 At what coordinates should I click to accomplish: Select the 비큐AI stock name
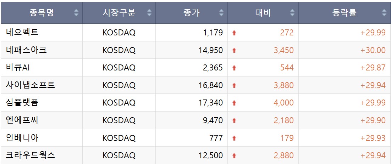pyautogui.click(x=18, y=67)
